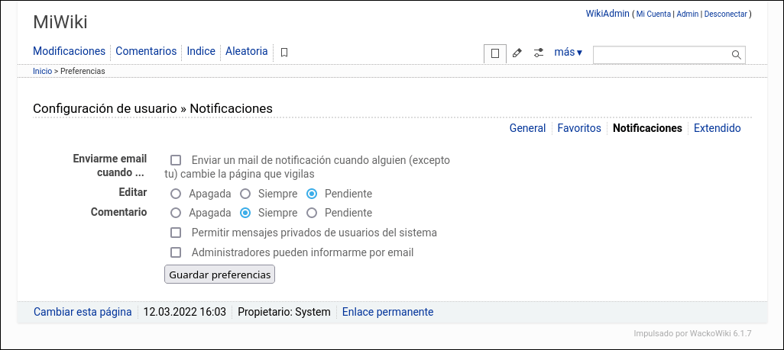Toggle Permitir mensajes privados checkbox

click(x=176, y=233)
